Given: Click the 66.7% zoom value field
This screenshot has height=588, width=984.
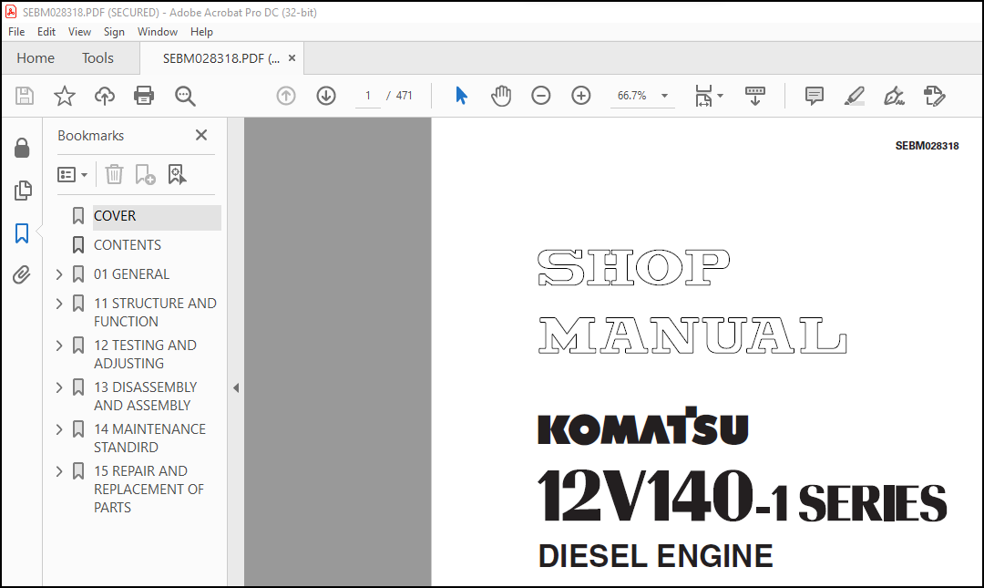Looking at the screenshot, I should pyautogui.click(x=632, y=96).
